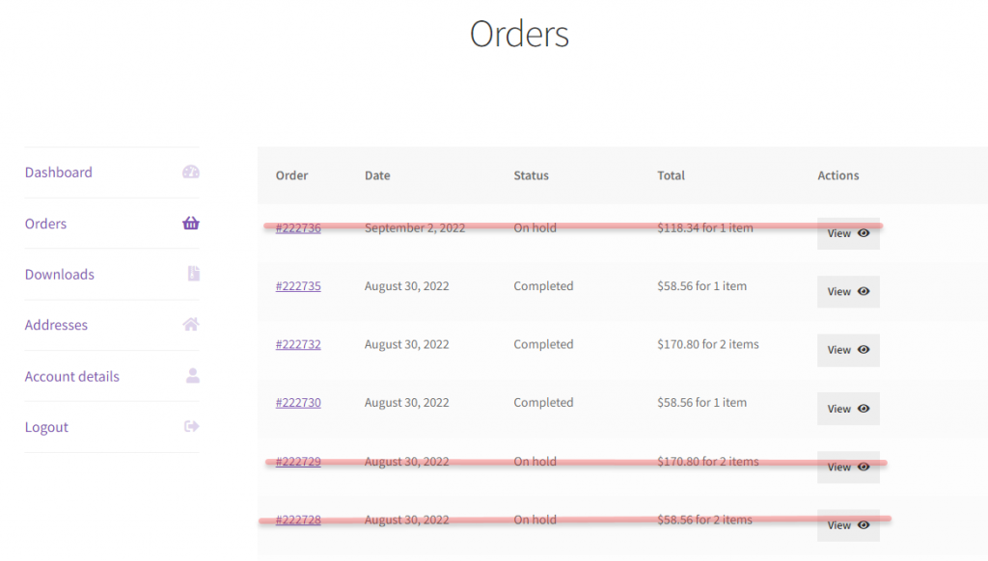The width and height of the screenshot is (988, 561).
Task: Select Downloads in account menu
Action: pyautogui.click(x=59, y=274)
